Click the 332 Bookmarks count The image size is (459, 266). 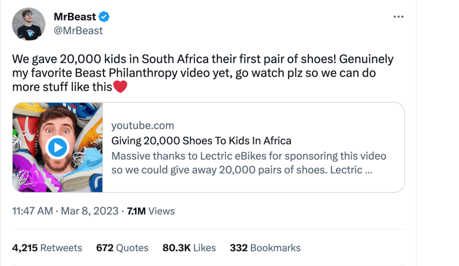pos(265,248)
